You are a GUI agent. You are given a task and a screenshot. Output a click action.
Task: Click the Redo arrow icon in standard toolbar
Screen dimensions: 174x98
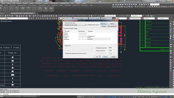tap(30, 16)
